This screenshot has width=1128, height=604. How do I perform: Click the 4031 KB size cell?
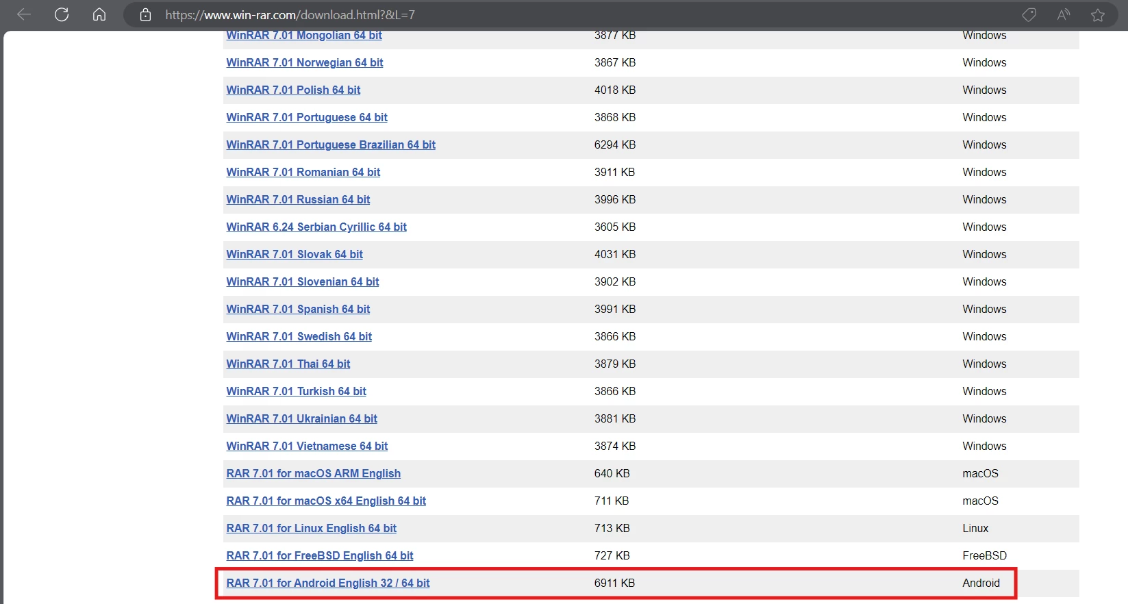pyautogui.click(x=615, y=254)
